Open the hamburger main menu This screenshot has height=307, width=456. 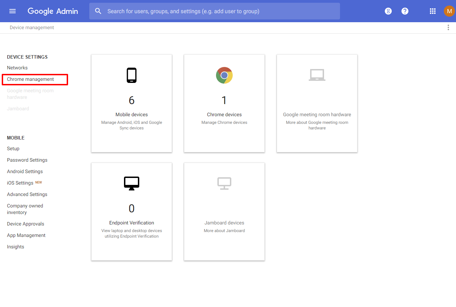click(x=13, y=11)
